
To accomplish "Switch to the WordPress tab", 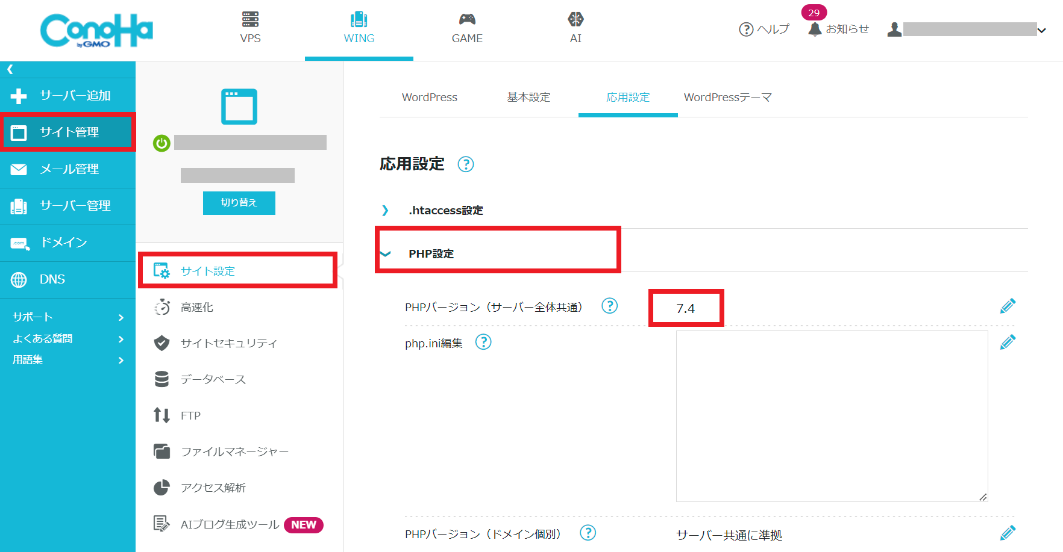I will pos(430,98).
